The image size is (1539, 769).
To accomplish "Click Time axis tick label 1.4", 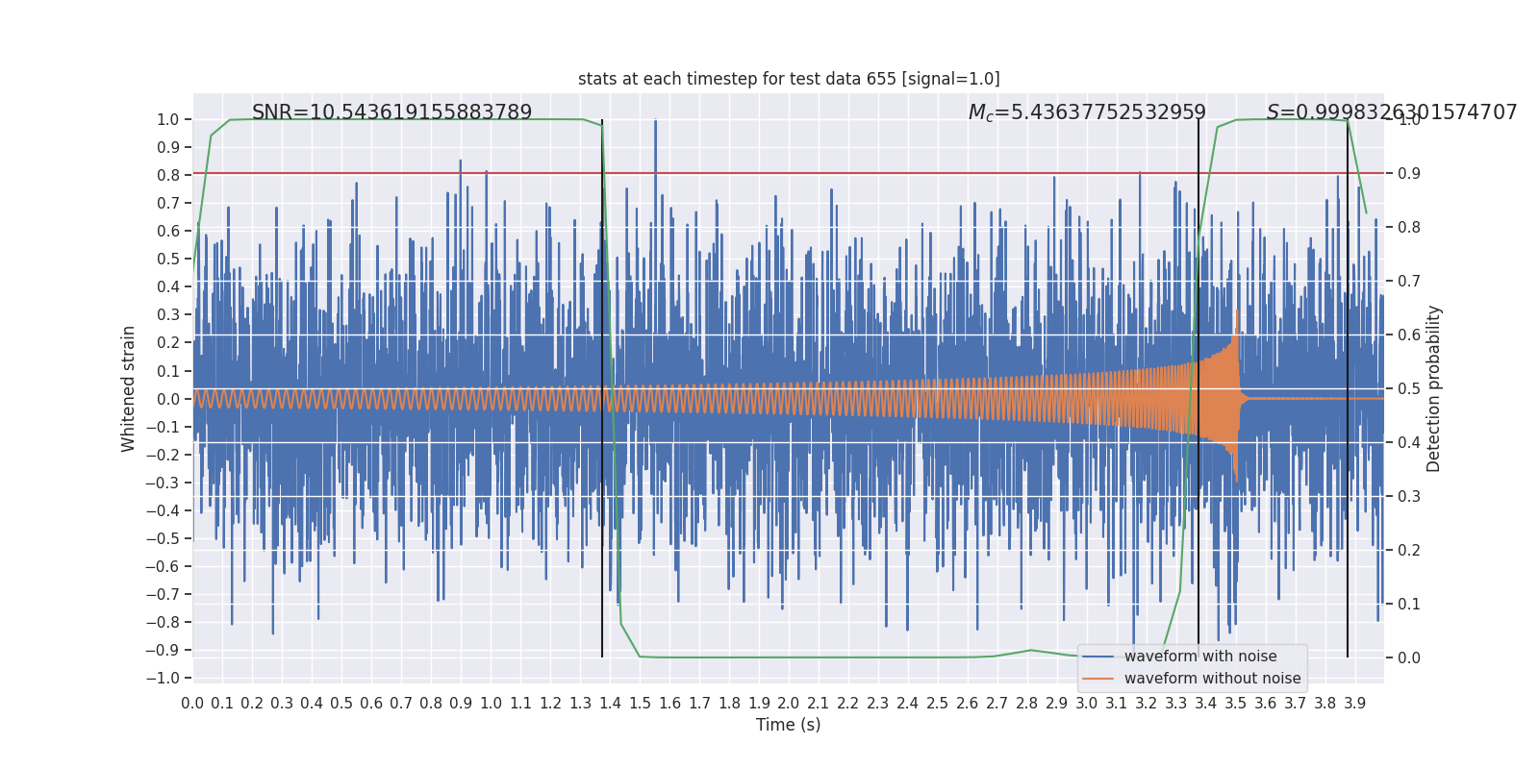I will (x=610, y=704).
